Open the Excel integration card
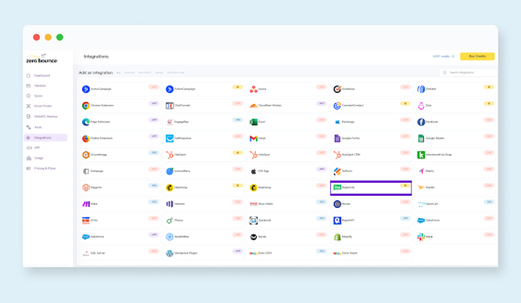The height and width of the screenshot is (303, 521). pos(287,122)
